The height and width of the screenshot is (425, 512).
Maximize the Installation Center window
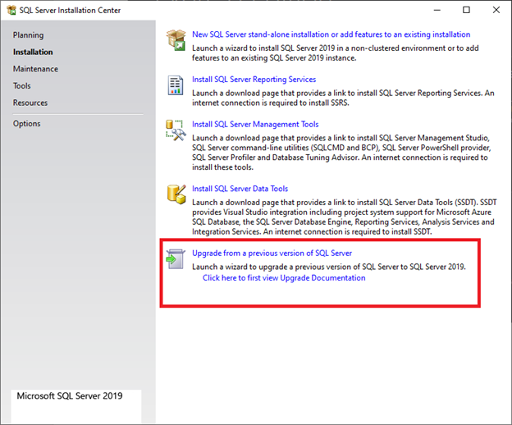[466, 10]
